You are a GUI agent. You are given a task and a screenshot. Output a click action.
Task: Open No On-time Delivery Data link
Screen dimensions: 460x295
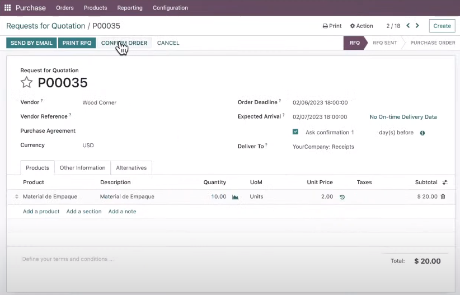(x=403, y=117)
